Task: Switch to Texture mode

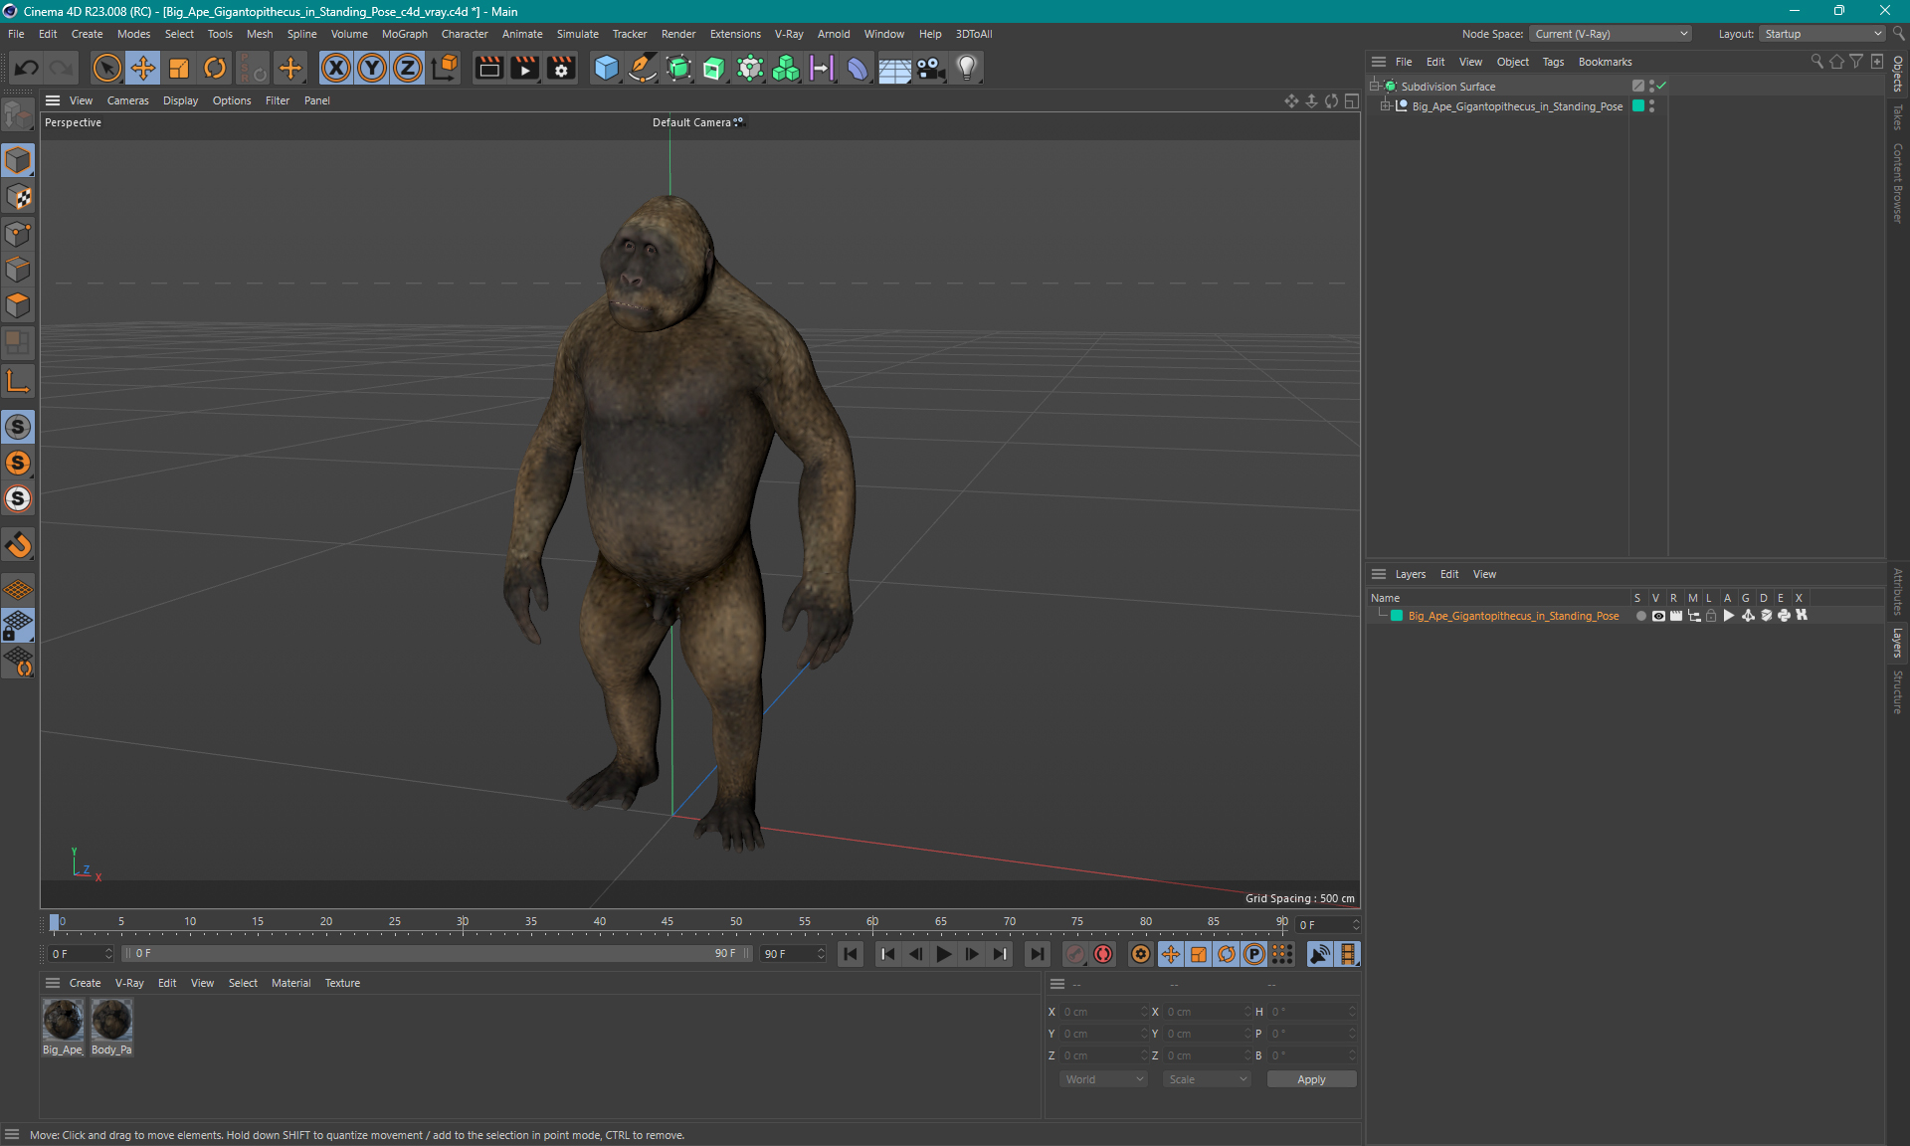Action: tap(18, 197)
